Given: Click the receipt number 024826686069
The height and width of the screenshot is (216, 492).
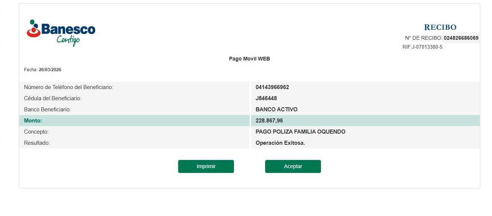Looking at the screenshot, I should click(461, 38).
